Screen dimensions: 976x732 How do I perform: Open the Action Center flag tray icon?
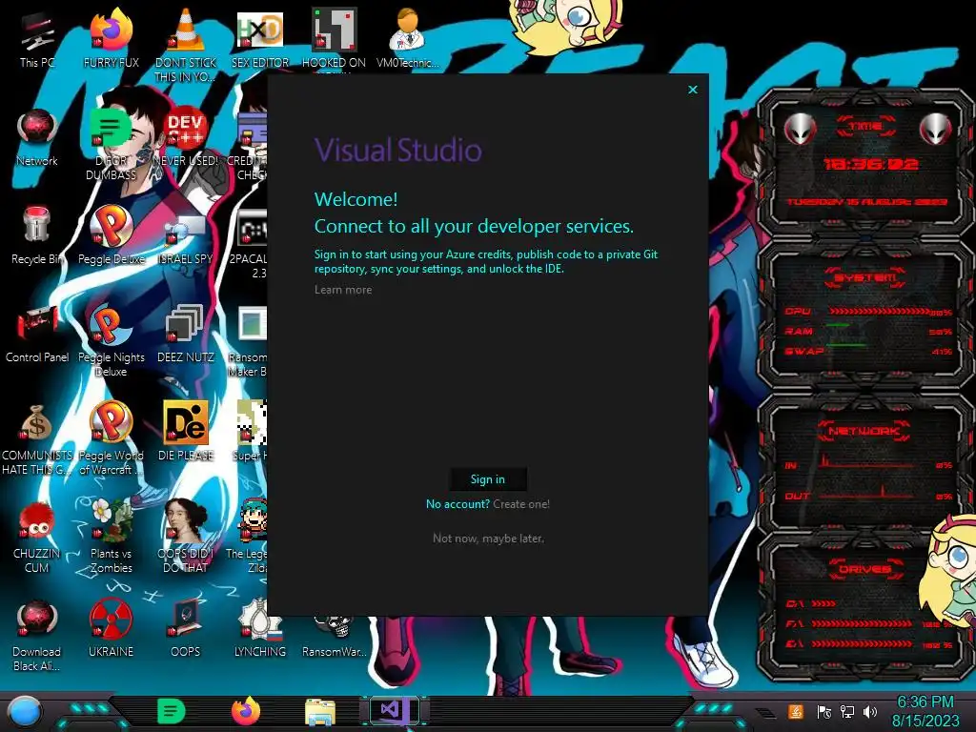coord(824,711)
